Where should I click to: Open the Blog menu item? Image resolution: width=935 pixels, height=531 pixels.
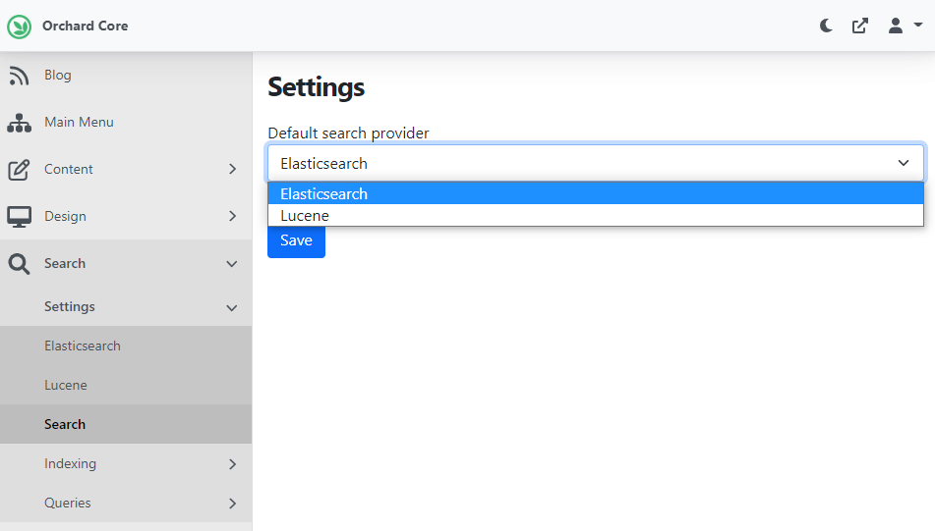click(x=58, y=75)
